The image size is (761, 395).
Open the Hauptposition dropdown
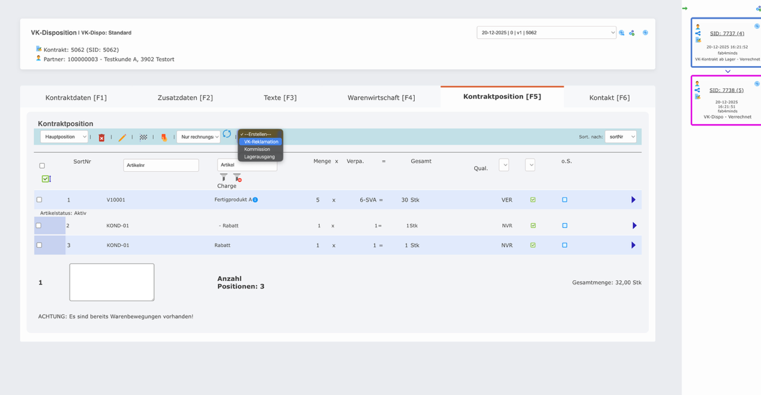click(64, 137)
